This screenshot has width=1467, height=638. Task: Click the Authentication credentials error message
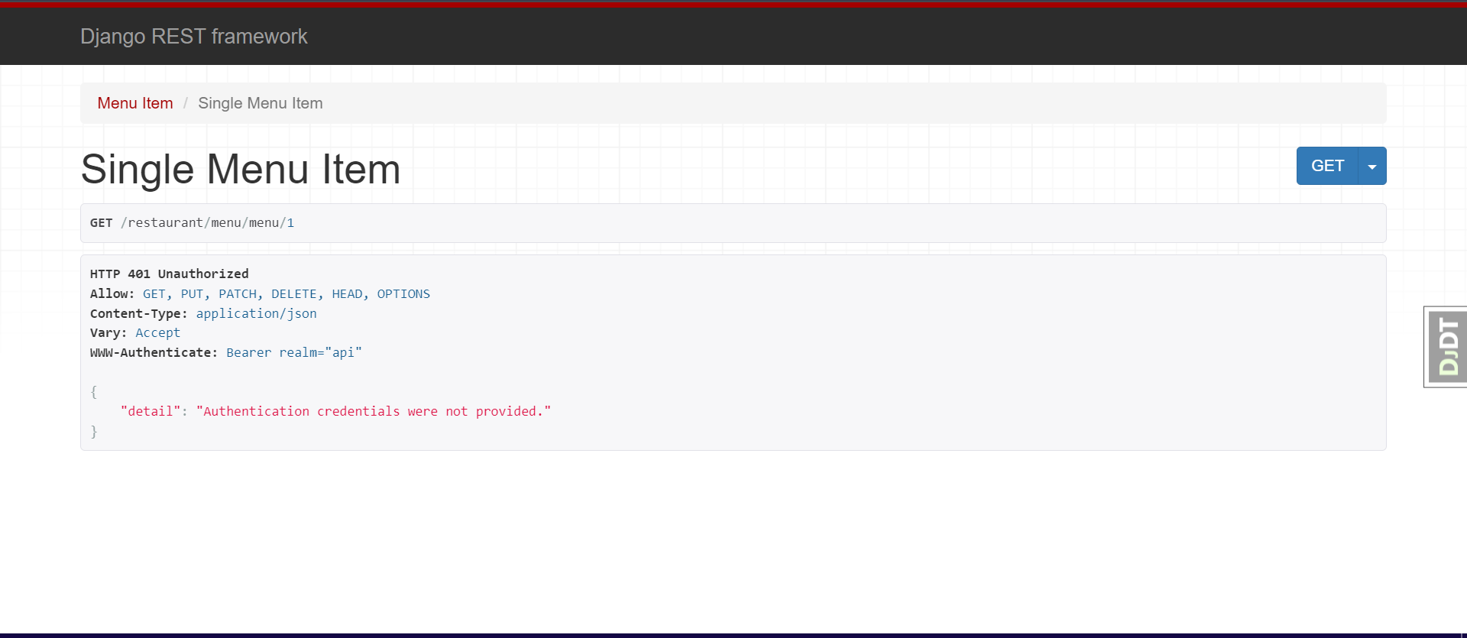(374, 411)
